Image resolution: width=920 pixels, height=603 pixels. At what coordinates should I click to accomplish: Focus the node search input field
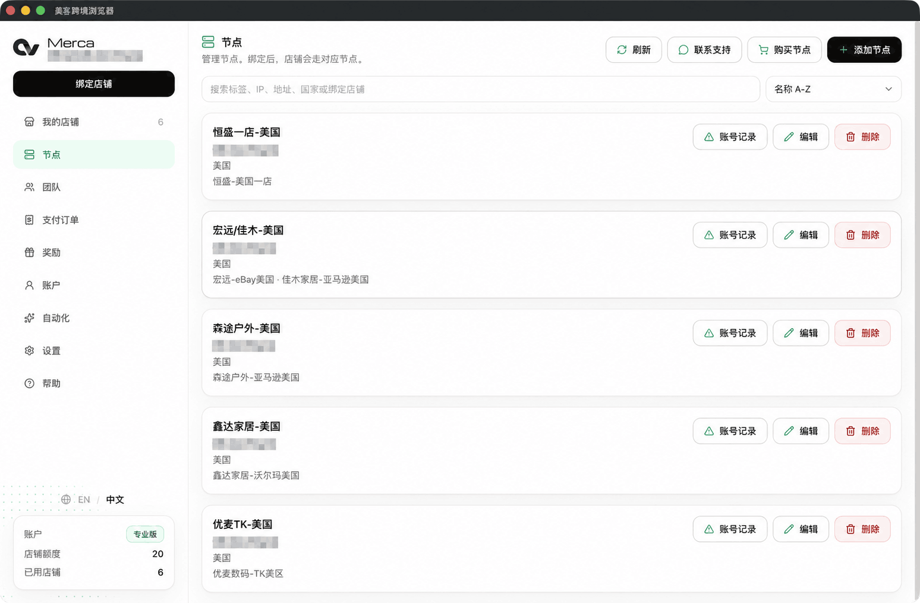pos(481,89)
